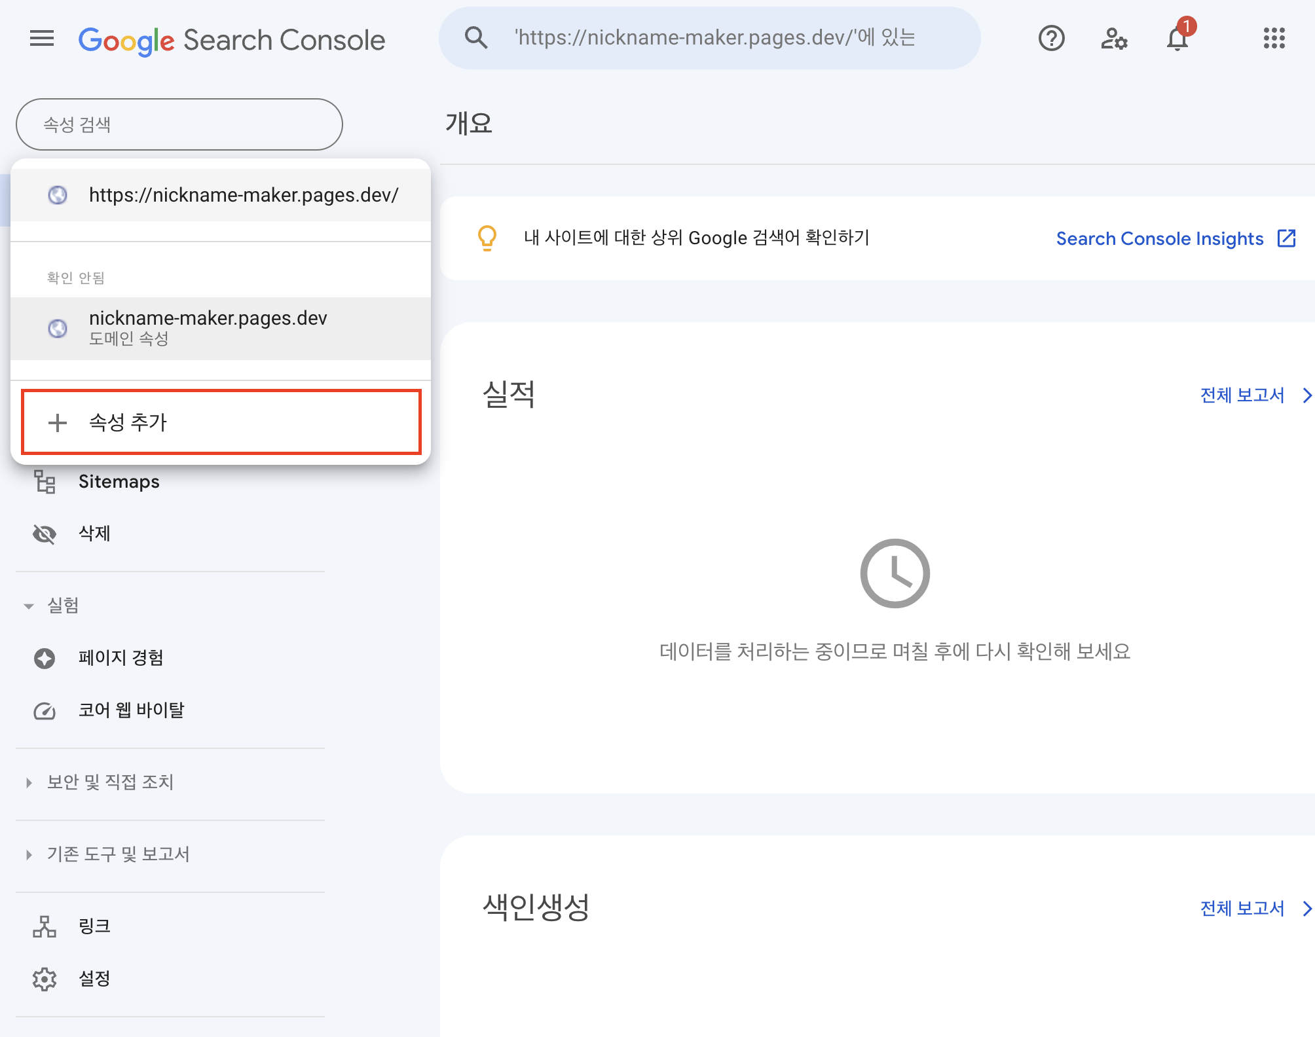Open 코어 웹 바이탈 menu item
The image size is (1315, 1037).
(x=131, y=710)
